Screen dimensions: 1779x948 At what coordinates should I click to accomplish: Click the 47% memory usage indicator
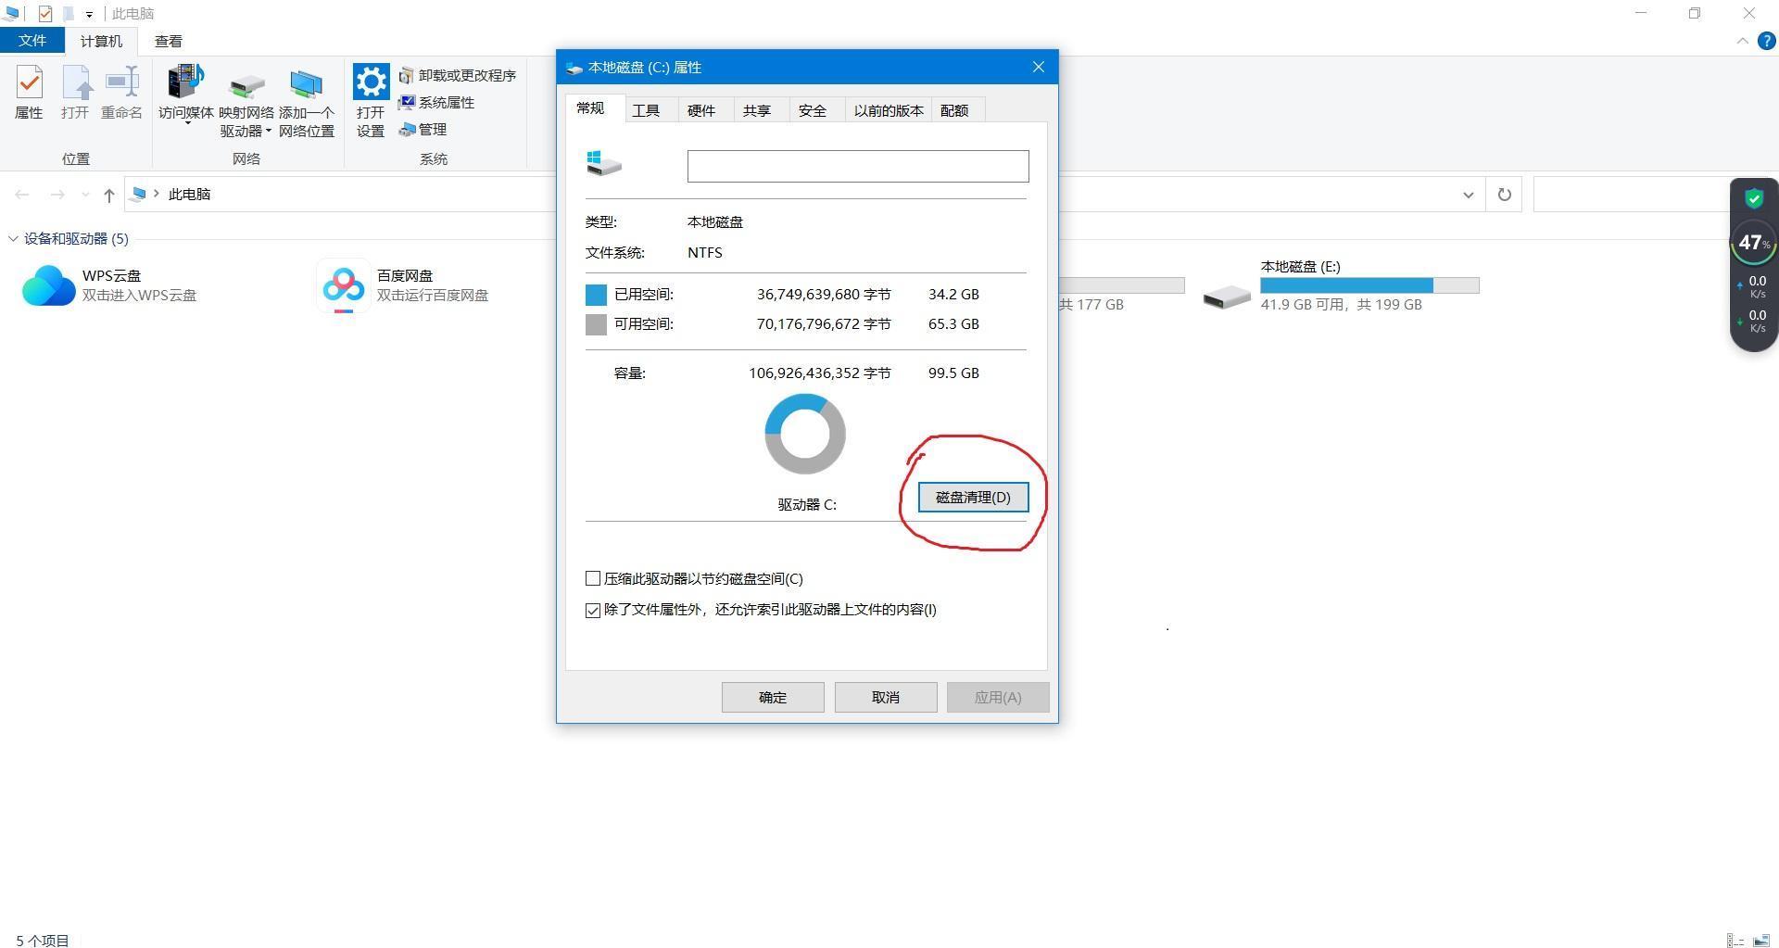[1753, 243]
